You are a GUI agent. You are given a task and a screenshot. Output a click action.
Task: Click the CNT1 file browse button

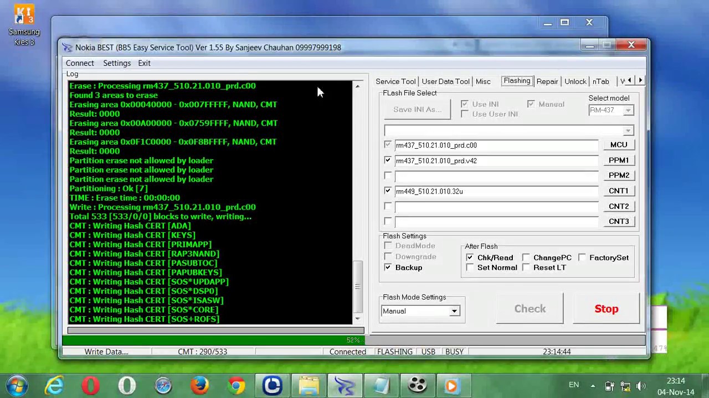pyautogui.click(x=619, y=191)
